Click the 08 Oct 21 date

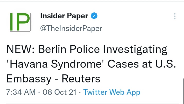(59, 92)
